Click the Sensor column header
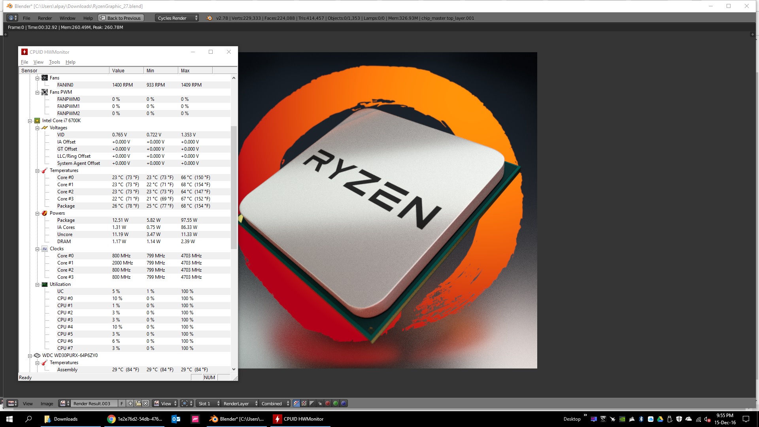This screenshot has height=427, width=759. (x=64, y=71)
